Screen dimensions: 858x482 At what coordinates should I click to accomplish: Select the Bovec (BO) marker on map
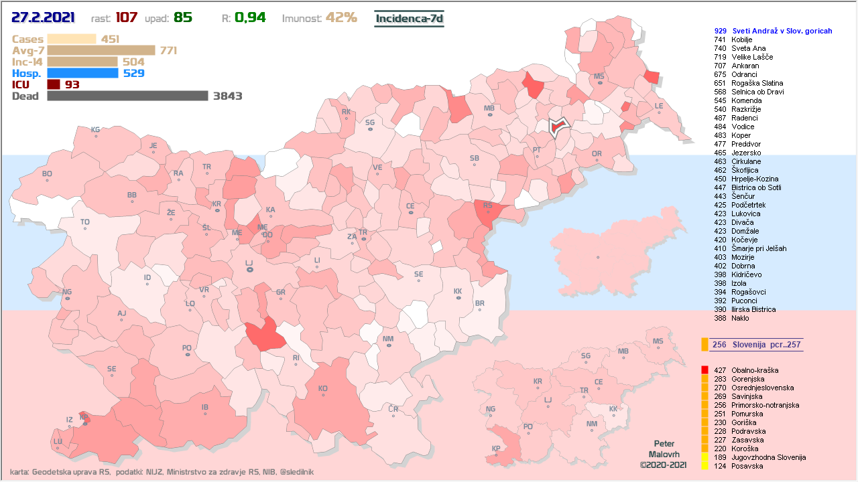(47, 180)
